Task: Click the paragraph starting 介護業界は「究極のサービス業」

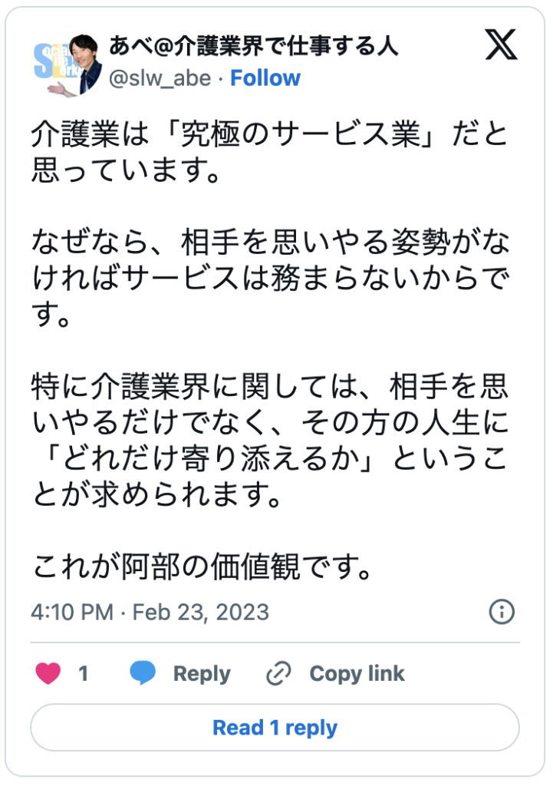Action: point(268,152)
